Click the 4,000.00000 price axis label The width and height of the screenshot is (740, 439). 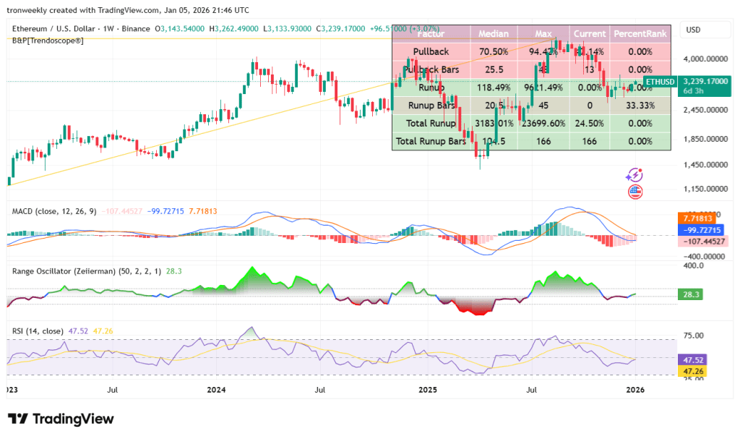pos(705,59)
